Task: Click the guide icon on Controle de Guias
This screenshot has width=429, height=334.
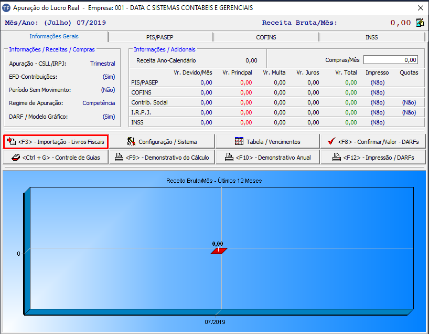Action: 16,157
